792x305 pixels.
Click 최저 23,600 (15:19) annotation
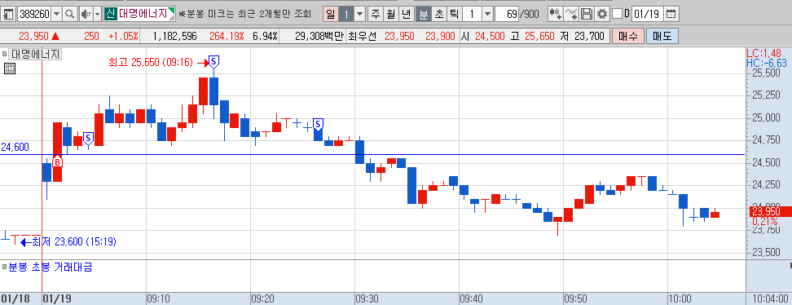[x=74, y=241]
